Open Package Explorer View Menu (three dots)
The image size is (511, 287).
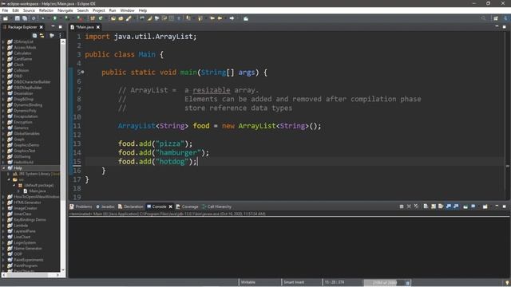(x=61, y=35)
